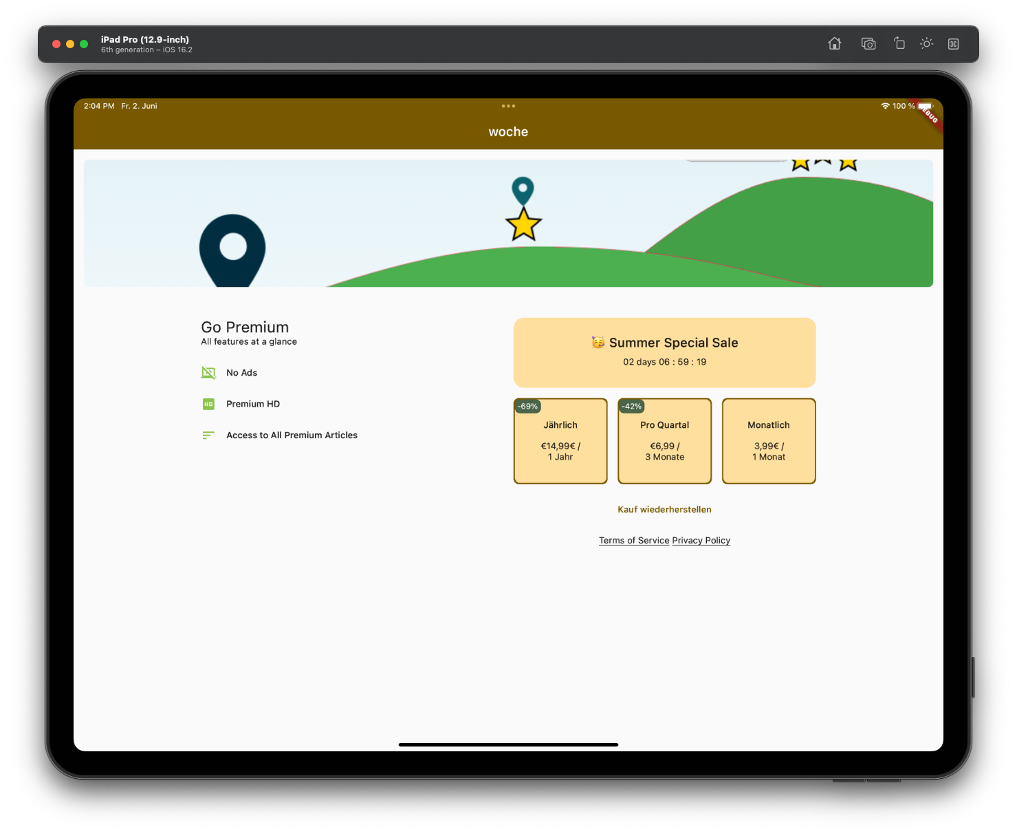
Task: Toggle appearance with the sun icon
Action: pos(926,43)
